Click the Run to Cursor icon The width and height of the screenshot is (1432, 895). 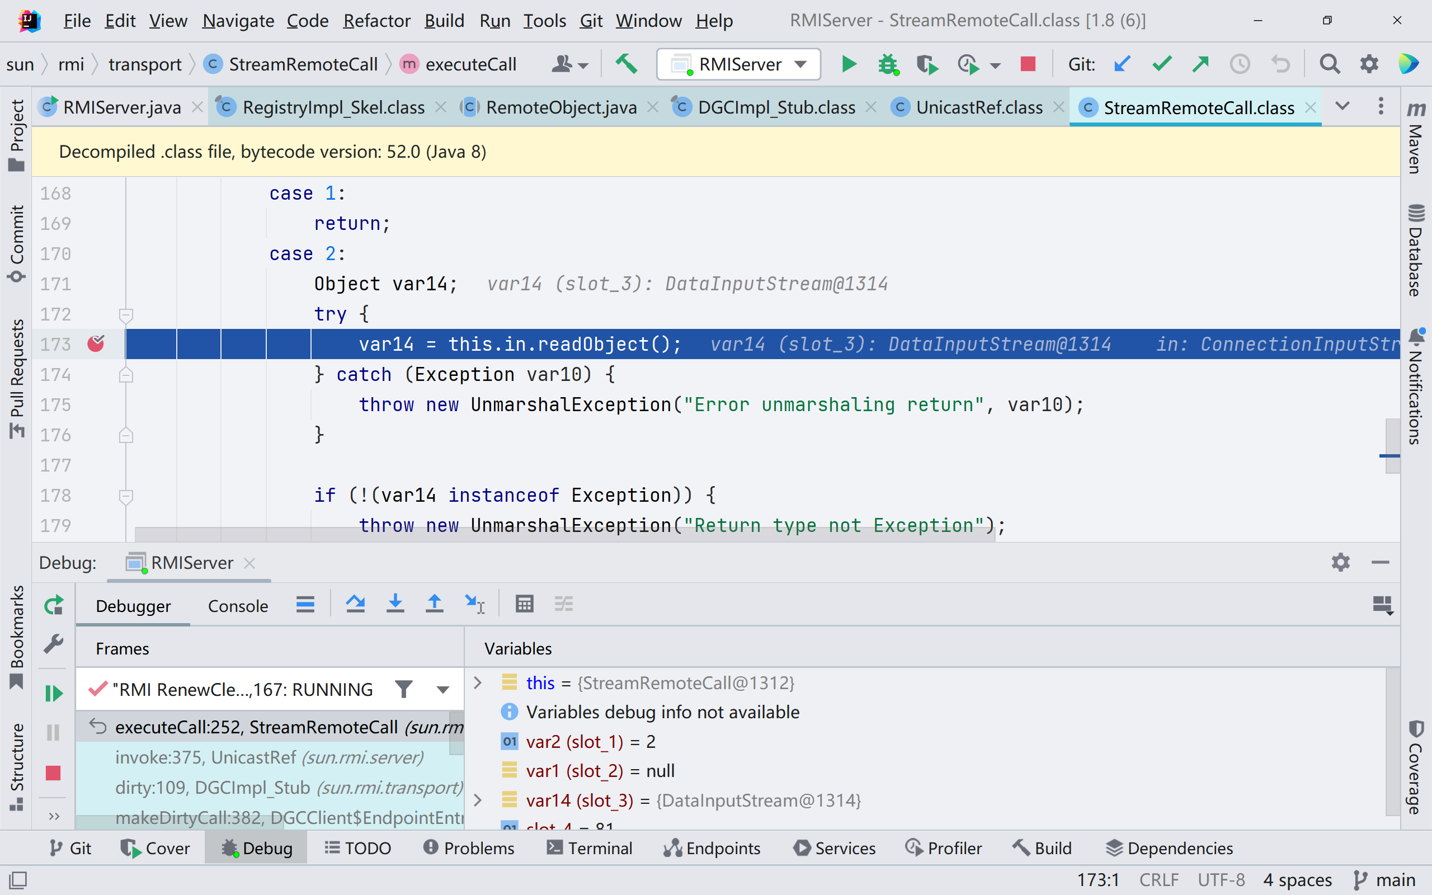pyautogui.click(x=474, y=604)
